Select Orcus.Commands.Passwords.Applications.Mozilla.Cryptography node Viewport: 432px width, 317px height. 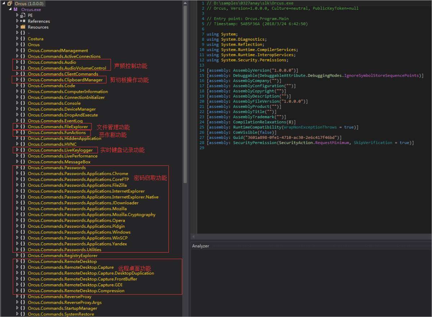tap(92, 214)
